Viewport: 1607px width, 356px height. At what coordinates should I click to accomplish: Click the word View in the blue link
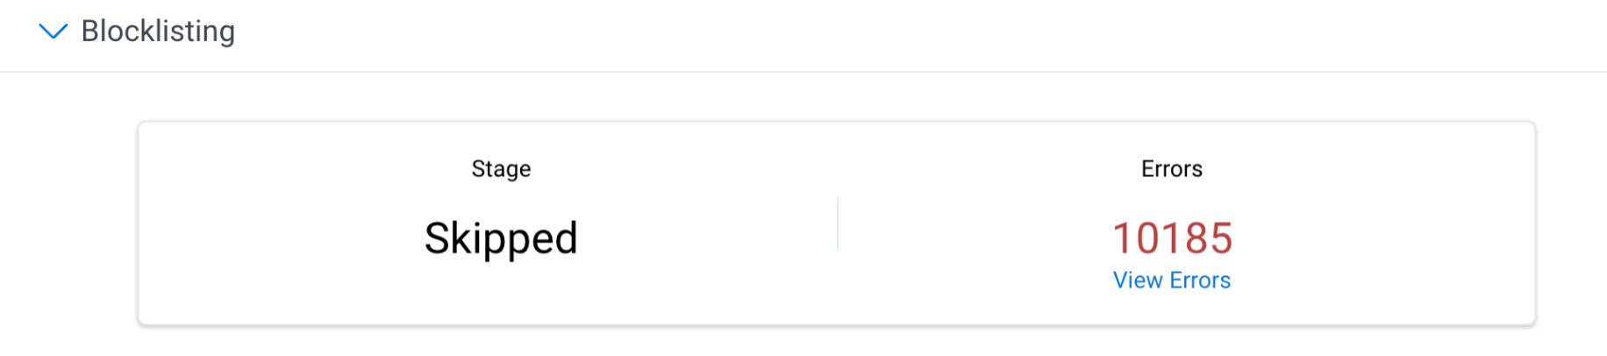(x=1138, y=280)
